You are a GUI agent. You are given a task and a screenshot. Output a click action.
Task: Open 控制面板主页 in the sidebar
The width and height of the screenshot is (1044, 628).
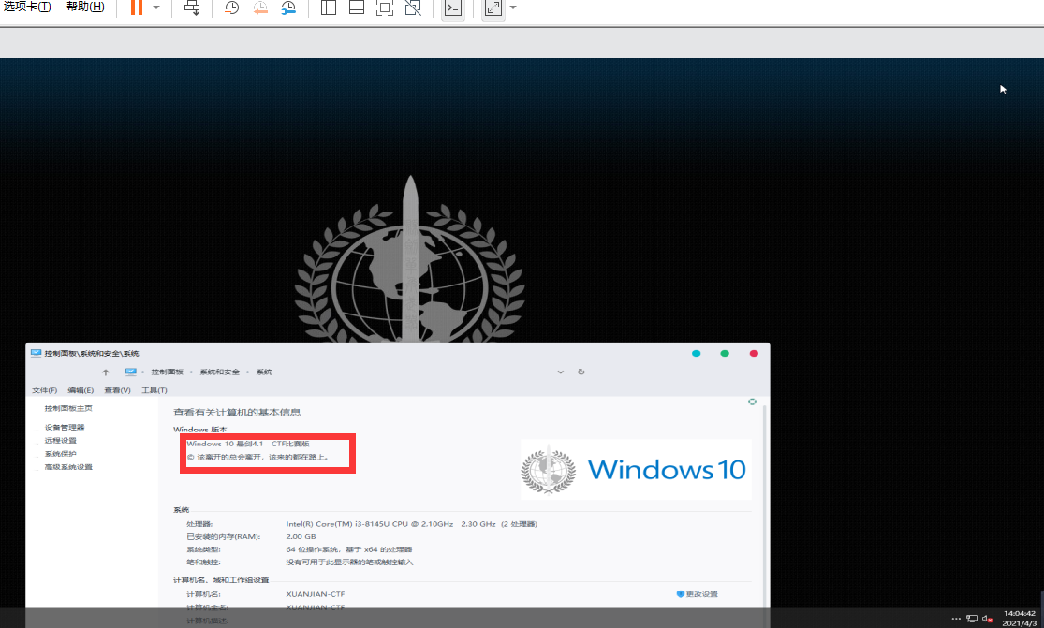coord(68,408)
